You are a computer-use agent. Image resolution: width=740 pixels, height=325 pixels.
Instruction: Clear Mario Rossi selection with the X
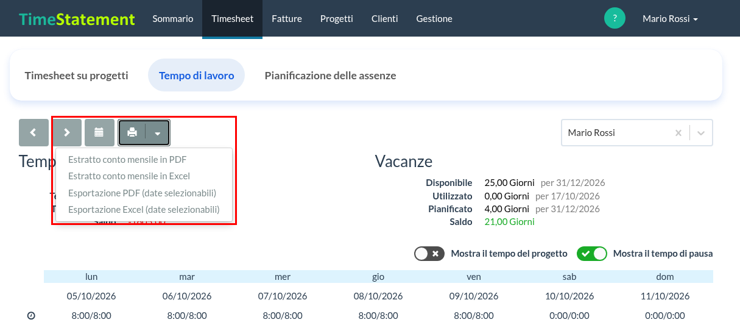(x=678, y=132)
